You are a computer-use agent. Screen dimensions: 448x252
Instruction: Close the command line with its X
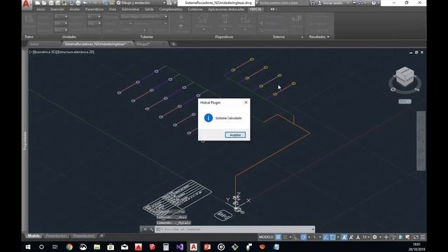click(145, 229)
